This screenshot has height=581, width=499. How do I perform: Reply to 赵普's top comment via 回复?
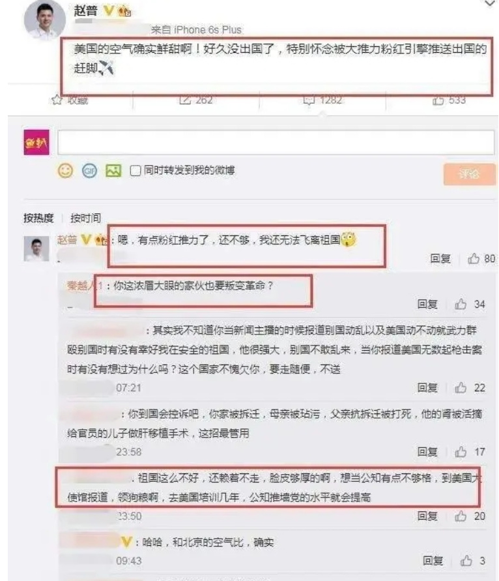coord(440,258)
